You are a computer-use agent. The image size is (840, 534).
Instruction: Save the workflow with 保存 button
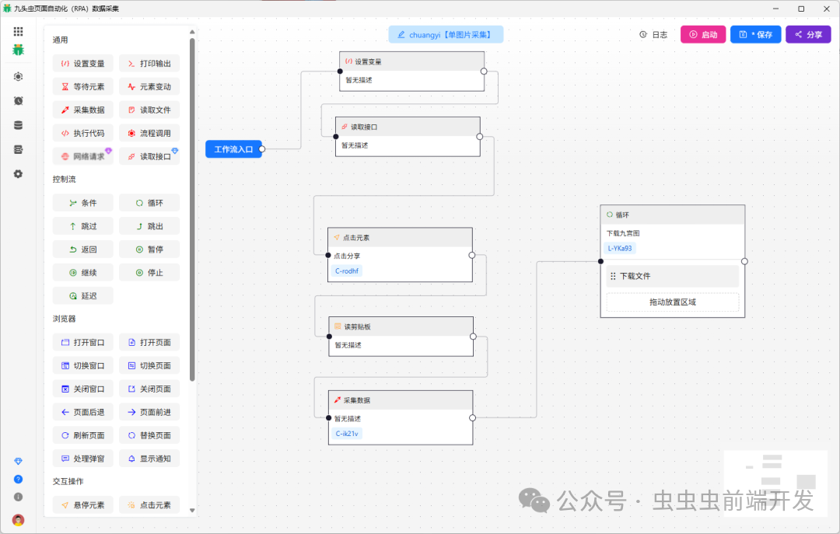tap(755, 34)
